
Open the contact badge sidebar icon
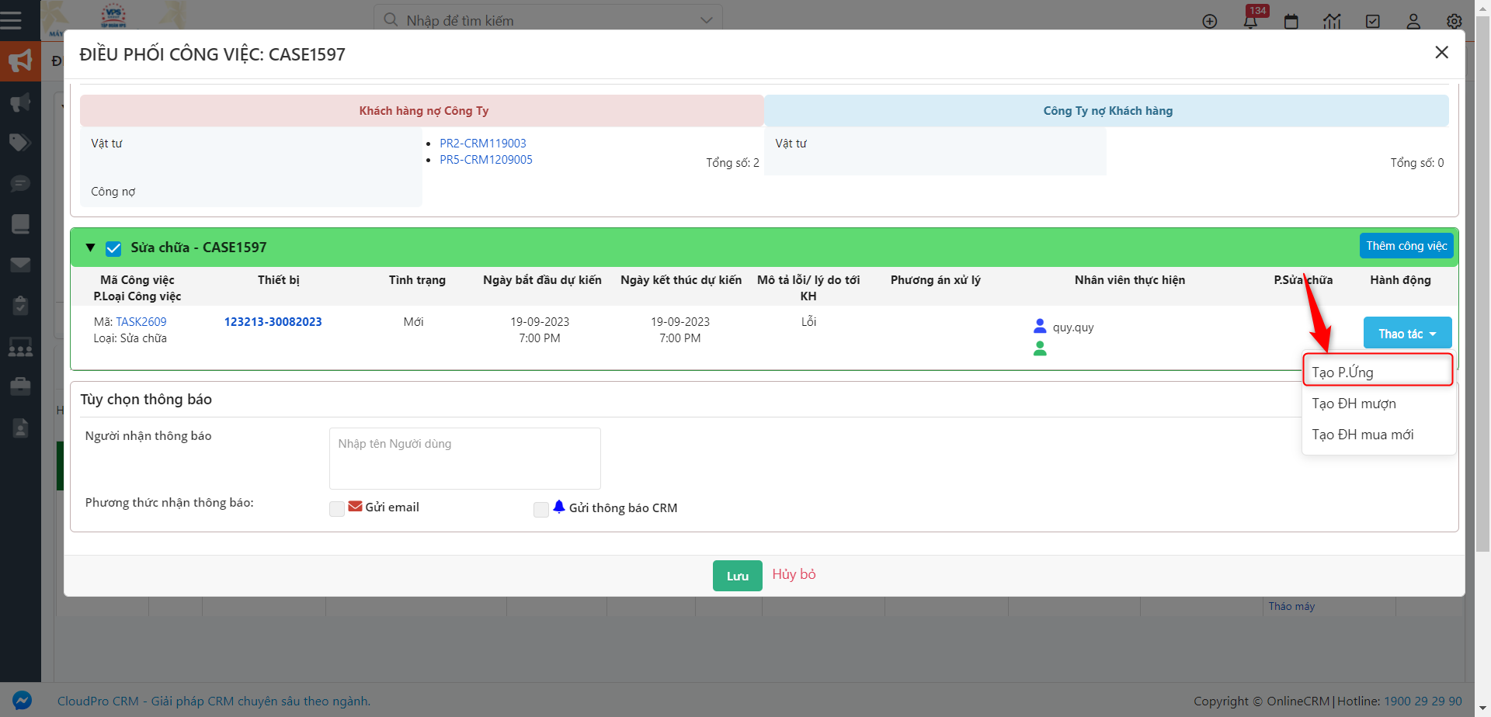click(x=20, y=427)
